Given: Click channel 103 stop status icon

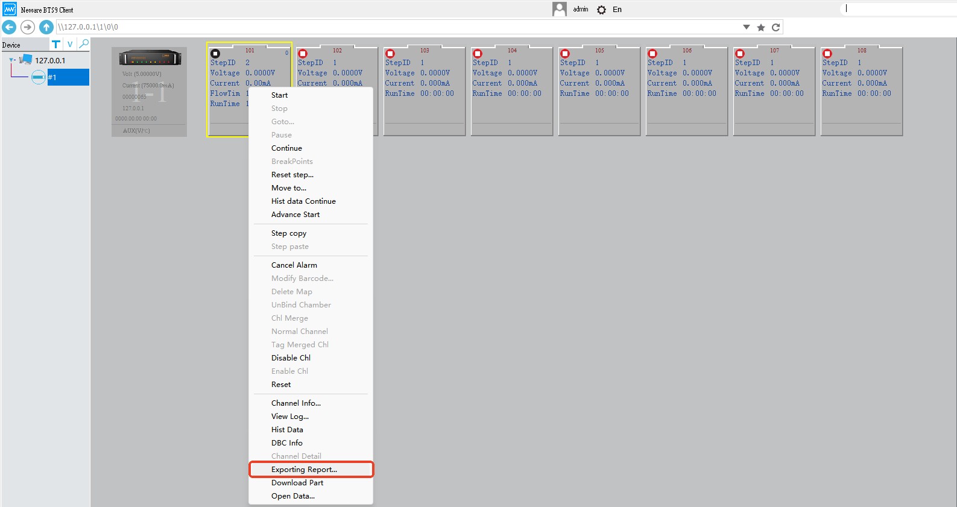Looking at the screenshot, I should click(390, 54).
